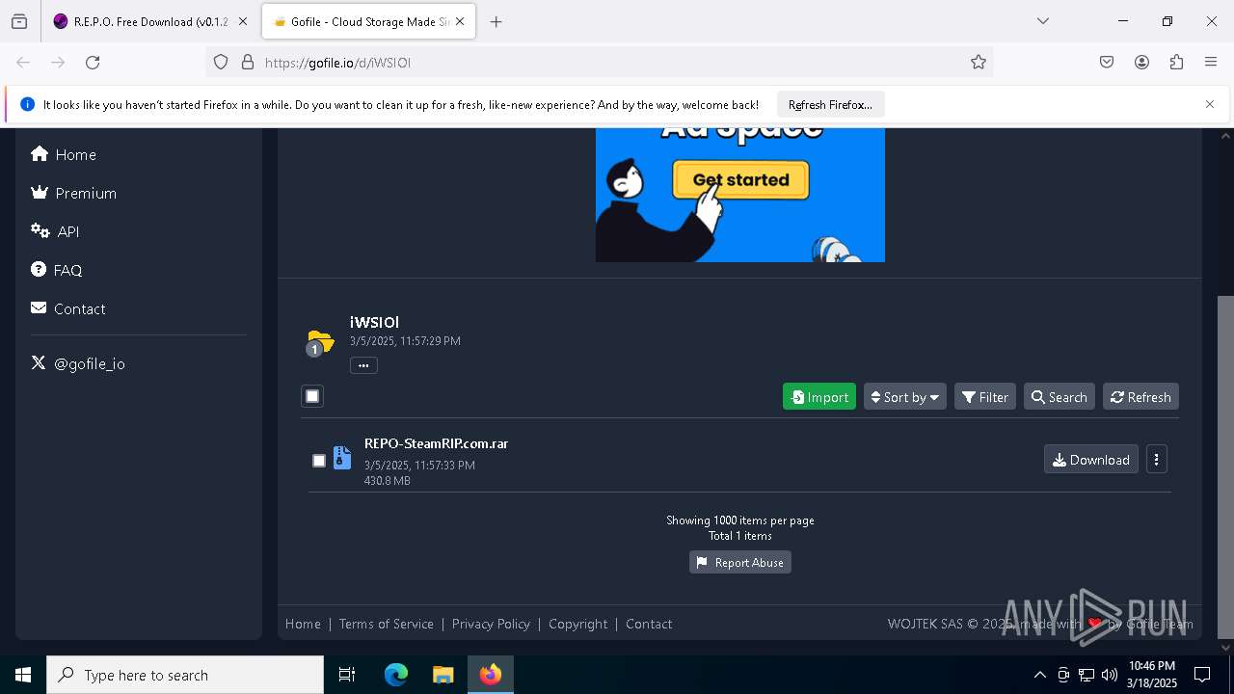Click the iWSIOl folder title
Screen dimensions: 1234x694
coord(374,322)
